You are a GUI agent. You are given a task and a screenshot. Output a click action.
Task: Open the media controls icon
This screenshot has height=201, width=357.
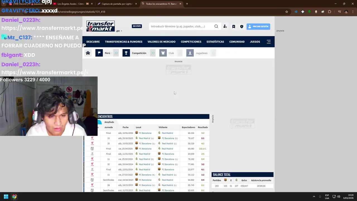339,12
